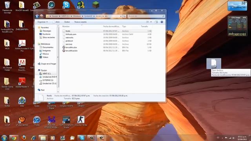
Task: Click Nueva carpeta button
Action: [x=80, y=22]
